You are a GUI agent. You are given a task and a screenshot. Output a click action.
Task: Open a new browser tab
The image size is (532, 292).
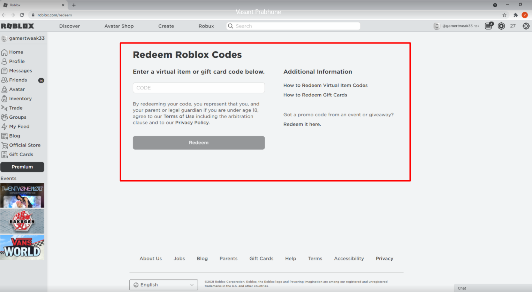pyautogui.click(x=74, y=5)
